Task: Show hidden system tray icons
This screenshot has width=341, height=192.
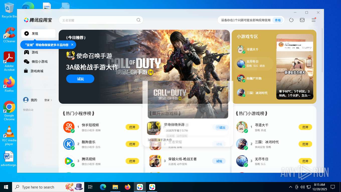Action: tap(291, 187)
